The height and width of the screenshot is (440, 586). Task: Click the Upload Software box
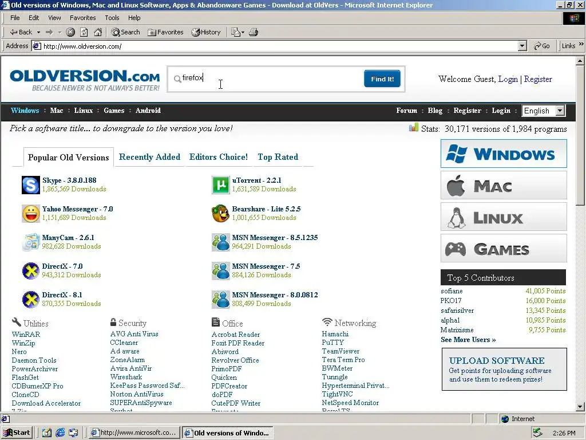[504, 370]
